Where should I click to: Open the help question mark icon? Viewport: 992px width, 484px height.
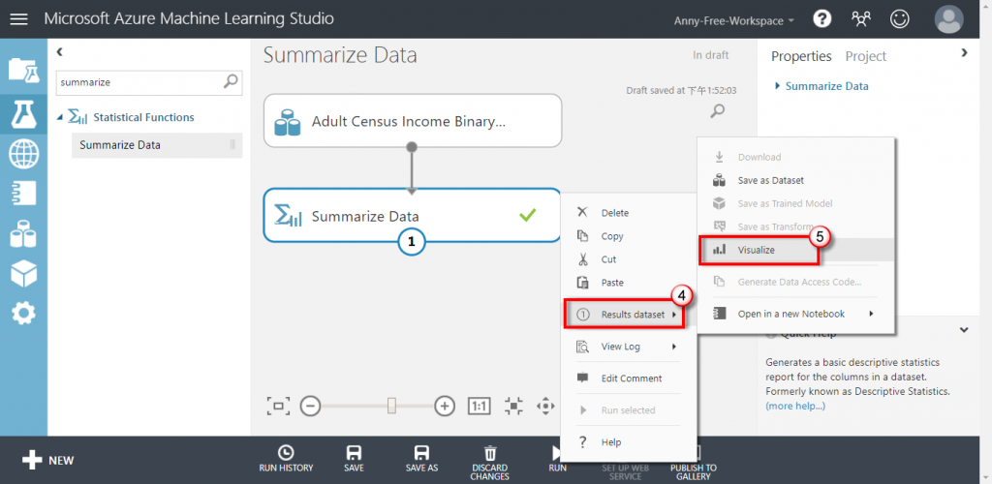click(821, 19)
